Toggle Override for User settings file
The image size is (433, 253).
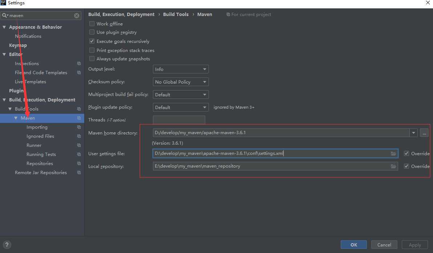pyautogui.click(x=406, y=153)
